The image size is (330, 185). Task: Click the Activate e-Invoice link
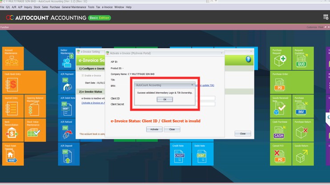click(x=93, y=103)
